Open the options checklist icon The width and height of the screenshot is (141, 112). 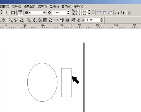pyautogui.click(x=129, y=13)
